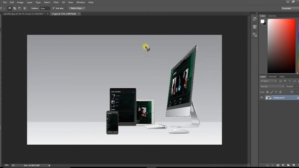The width and height of the screenshot is (299, 168).
Task: Click the add layer style fx icon
Action: tap(273, 165)
